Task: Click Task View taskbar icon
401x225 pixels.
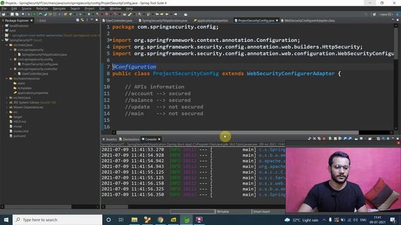Action: (121, 219)
